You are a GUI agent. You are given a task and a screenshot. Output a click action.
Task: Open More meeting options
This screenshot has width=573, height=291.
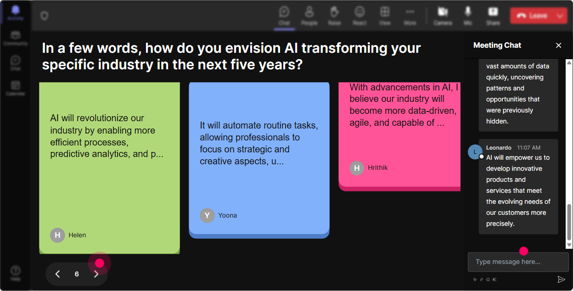[x=410, y=16]
